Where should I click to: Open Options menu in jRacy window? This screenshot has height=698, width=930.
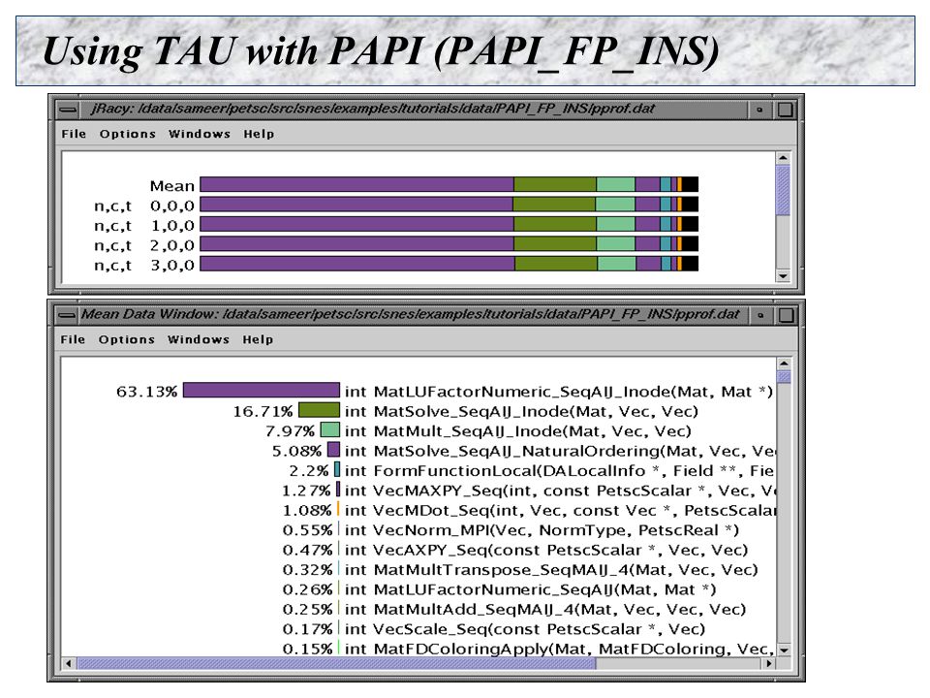[x=128, y=134]
